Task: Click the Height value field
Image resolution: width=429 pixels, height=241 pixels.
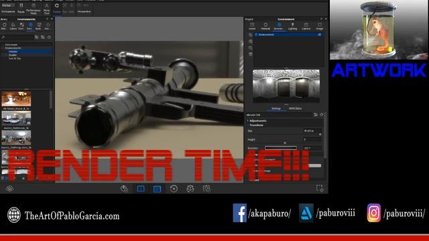Action: [x=312, y=139]
